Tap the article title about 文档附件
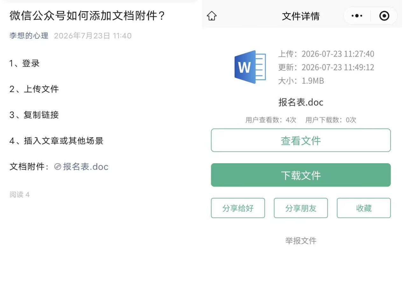404x302 pixels. tap(87, 15)
